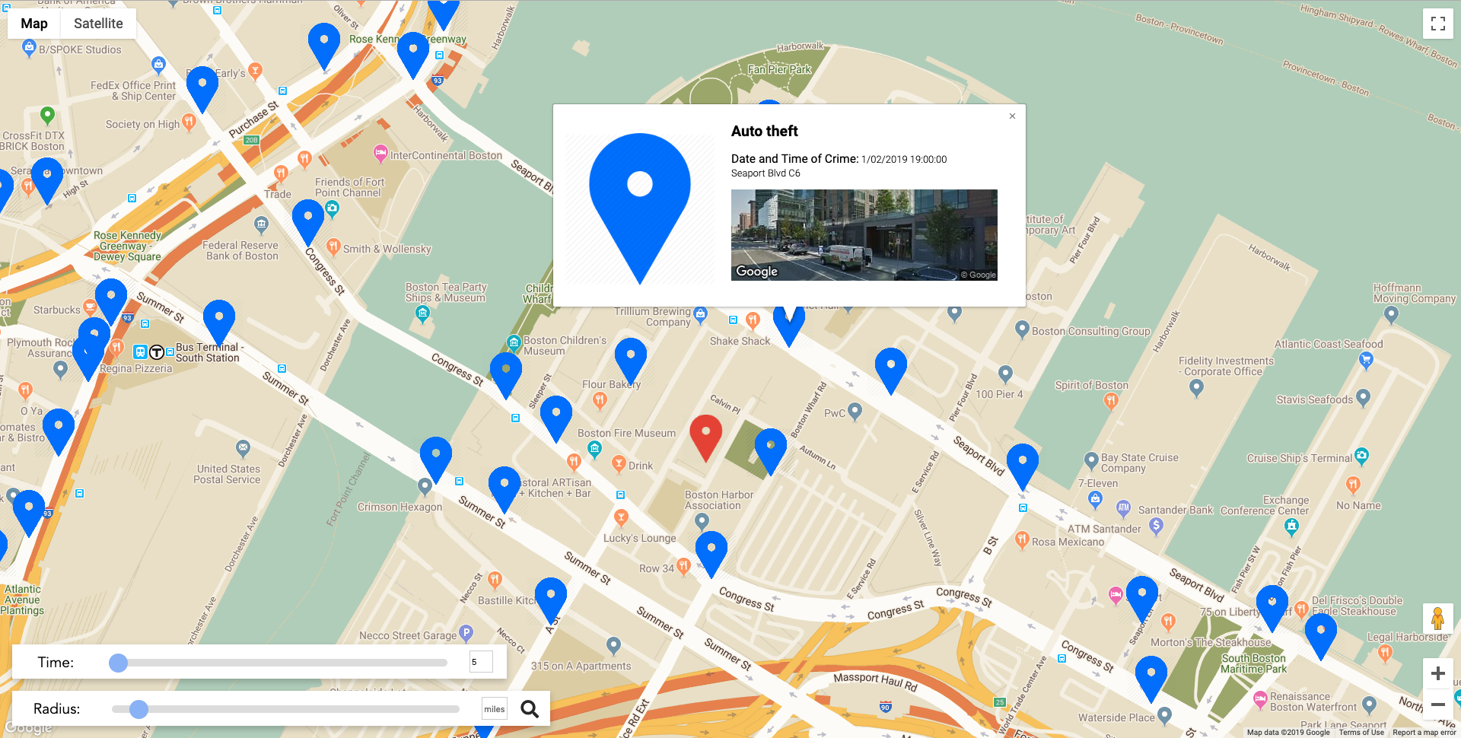Click the United States Postal Service icon
This screenshot has width=1461, height=738.
[x=243, y=448]
